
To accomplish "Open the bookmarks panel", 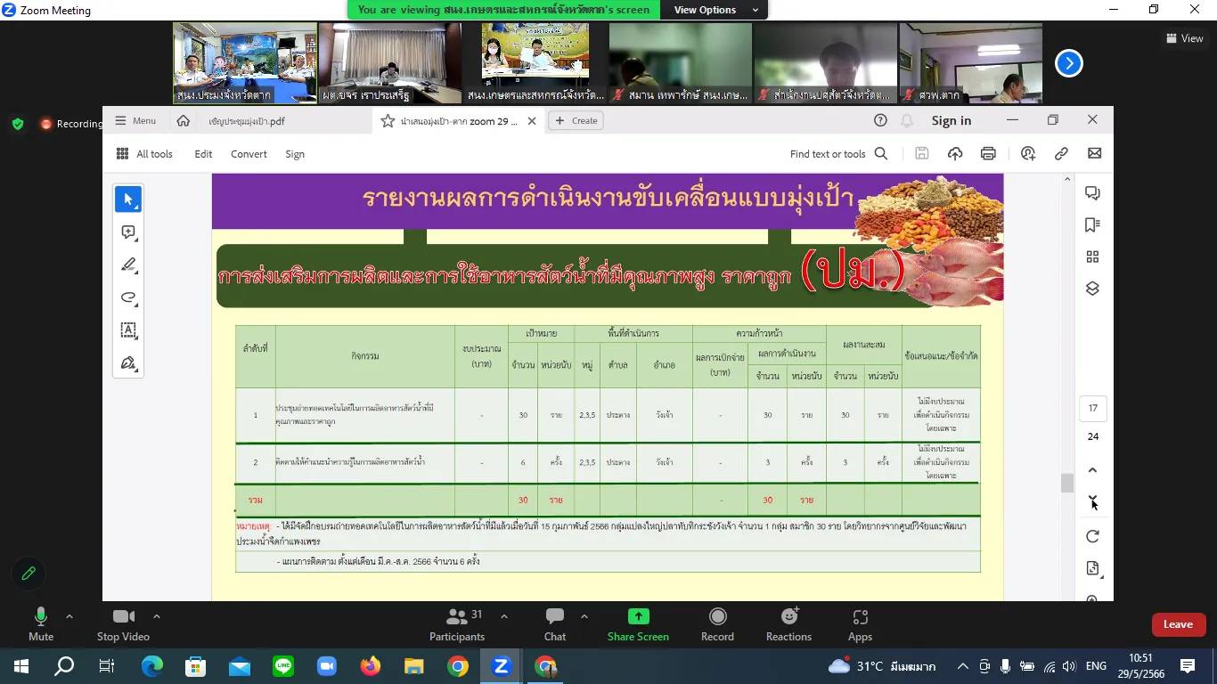I will [1092, 225].
